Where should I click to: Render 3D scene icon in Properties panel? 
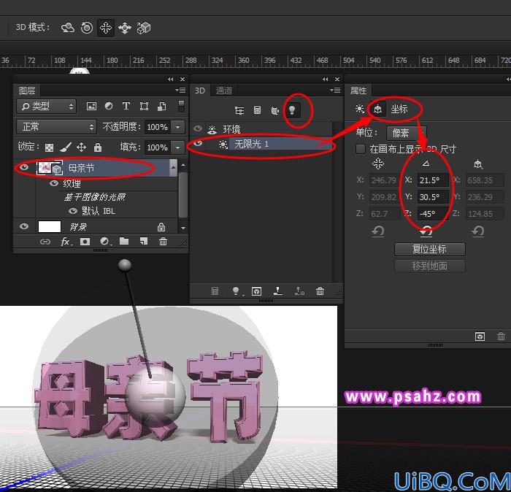tap(480, 337)
